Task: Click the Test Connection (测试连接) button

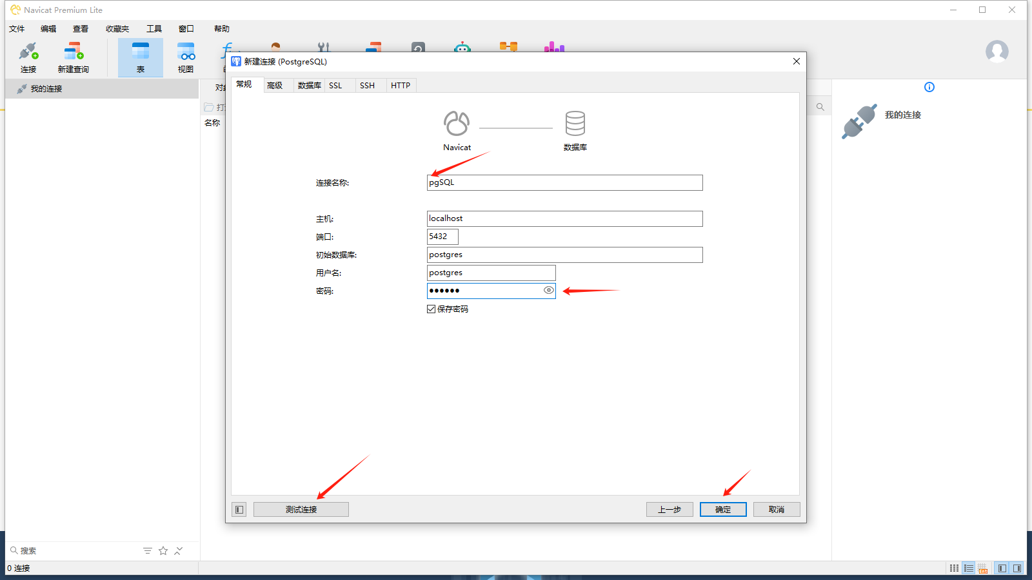Action: [301, 510]
